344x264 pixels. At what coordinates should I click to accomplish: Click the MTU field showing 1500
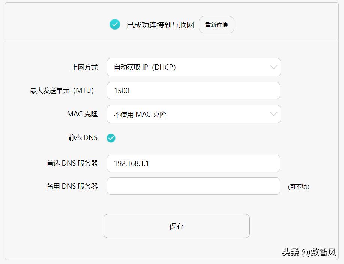click(194, 90)
